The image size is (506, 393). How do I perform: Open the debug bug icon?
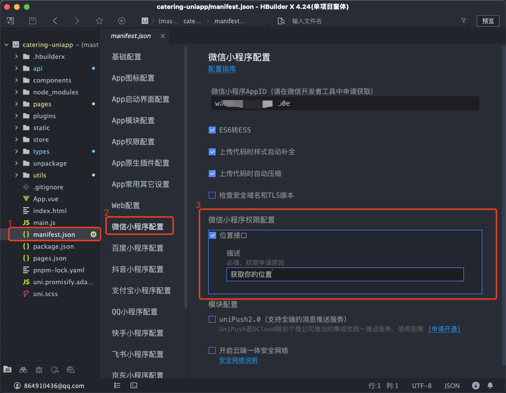39,369
